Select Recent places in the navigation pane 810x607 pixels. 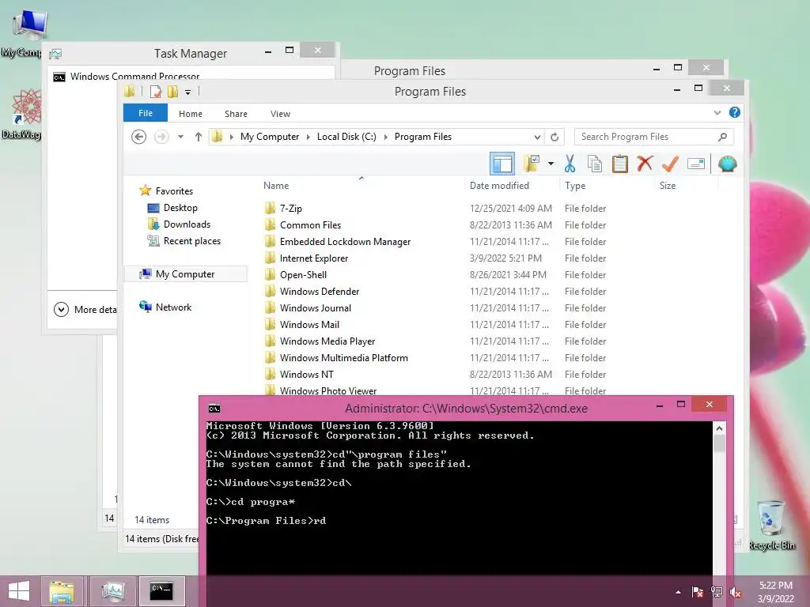191,241
